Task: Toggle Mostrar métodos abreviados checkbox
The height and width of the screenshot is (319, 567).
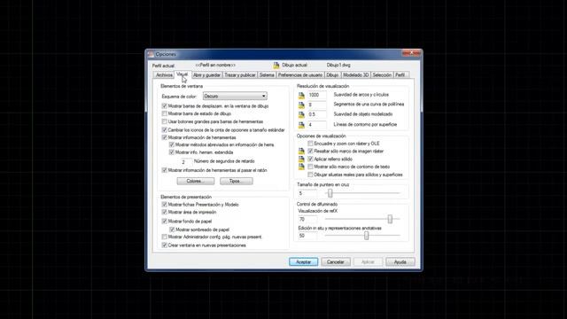Action: 172,144
